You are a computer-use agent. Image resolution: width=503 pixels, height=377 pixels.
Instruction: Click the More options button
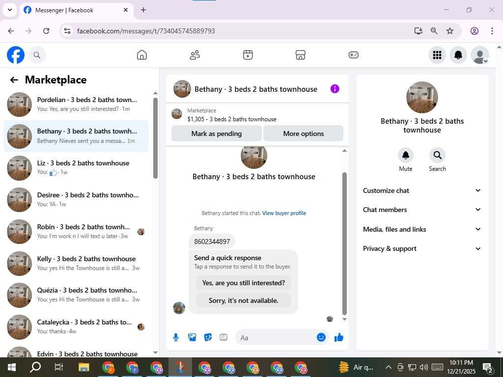pos(304,134)
